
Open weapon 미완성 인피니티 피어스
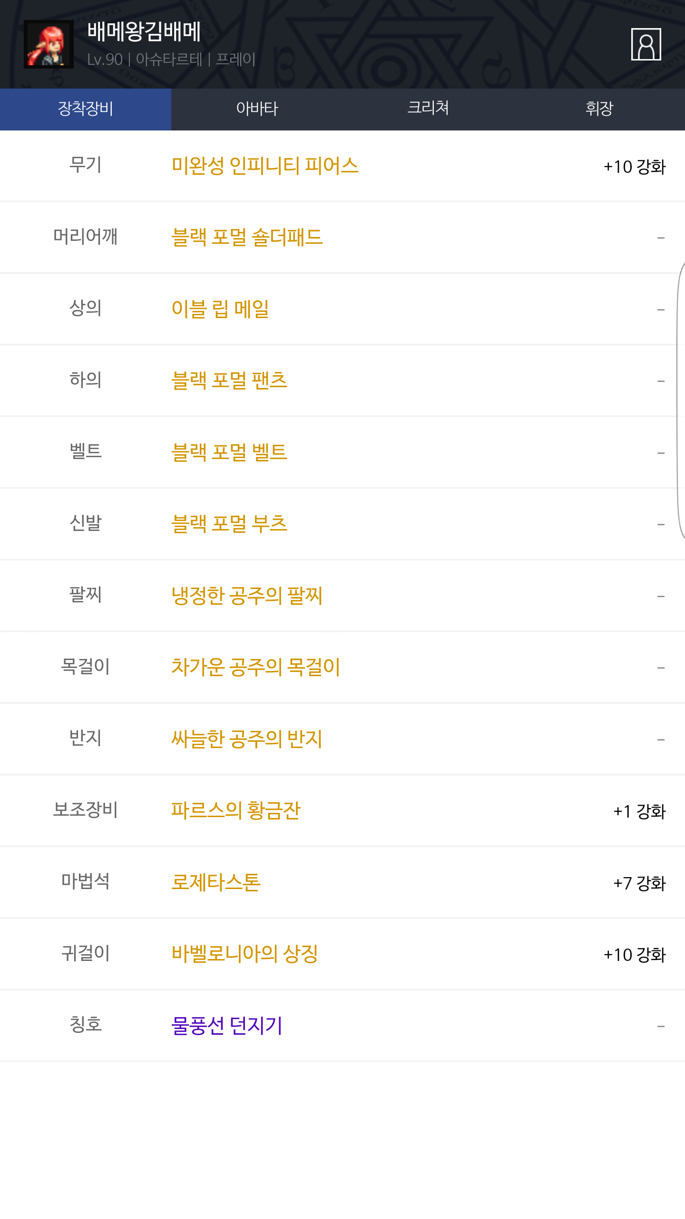click(x=264, y=166)
